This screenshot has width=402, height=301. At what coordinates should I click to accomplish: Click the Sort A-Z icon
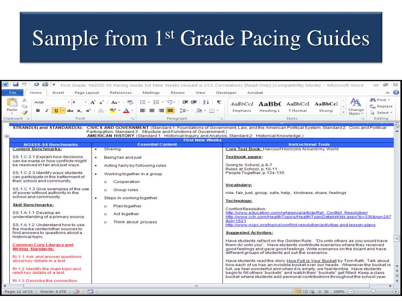tap(206, 102)
